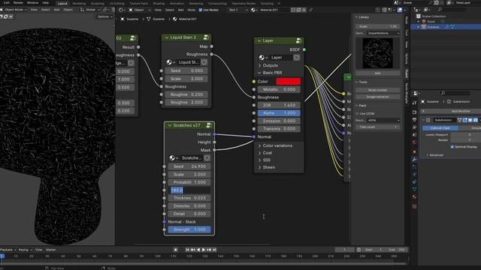Click the Options button in viewport header
This screenshot has width=481, height=270.
[x=105, y=16]
